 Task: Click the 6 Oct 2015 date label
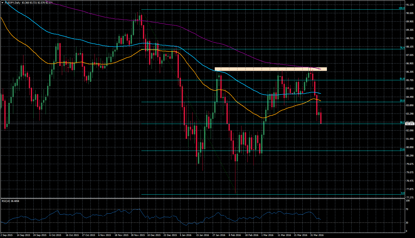pyautogui.click(x=55, y=235)
